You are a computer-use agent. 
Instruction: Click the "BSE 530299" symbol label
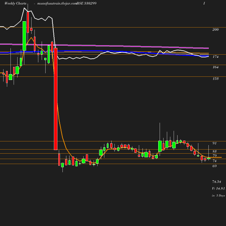(86, 3)
